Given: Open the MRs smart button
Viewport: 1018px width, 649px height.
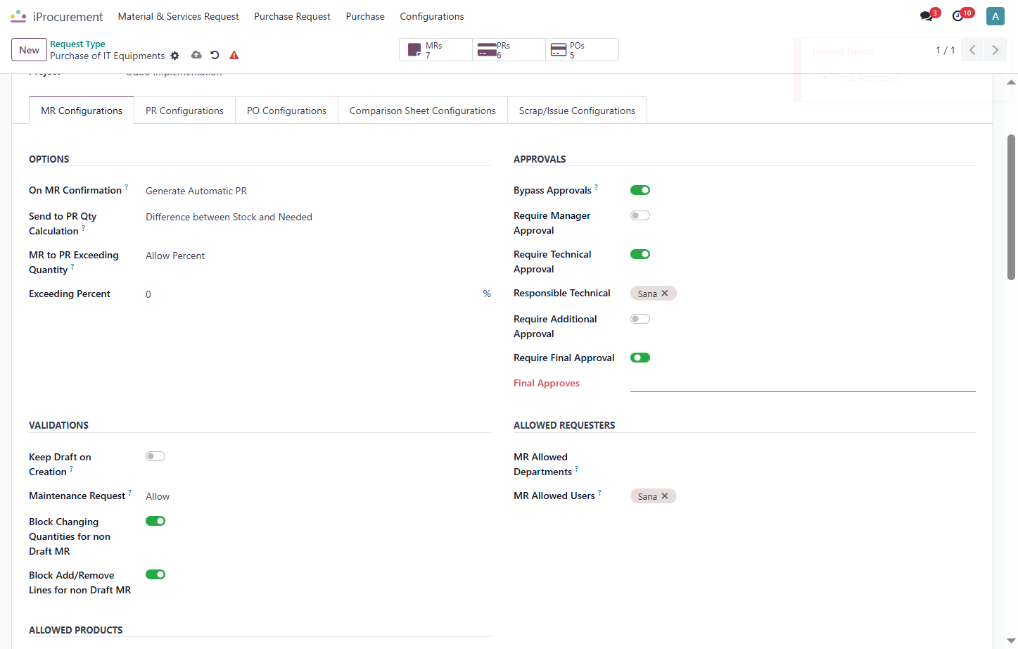Looking at the screenshot, I should point(436,50).
